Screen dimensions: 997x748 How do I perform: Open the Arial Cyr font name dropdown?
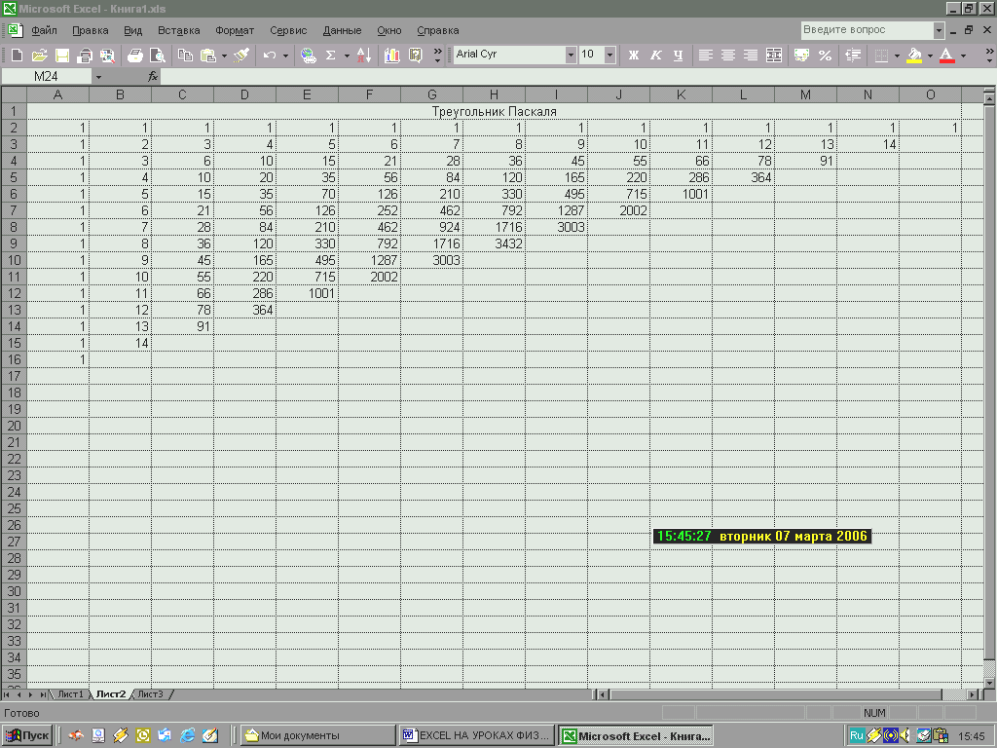click(x=571, y=55)
